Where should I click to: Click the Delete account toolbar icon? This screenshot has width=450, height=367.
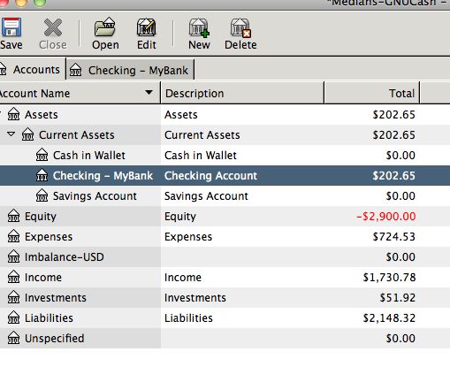point(240,27)
